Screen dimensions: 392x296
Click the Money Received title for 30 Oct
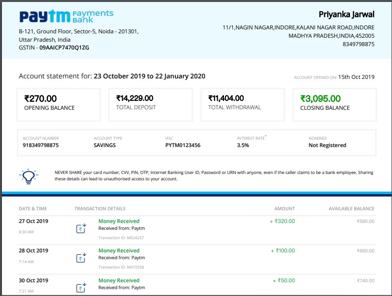coord(119,280)
